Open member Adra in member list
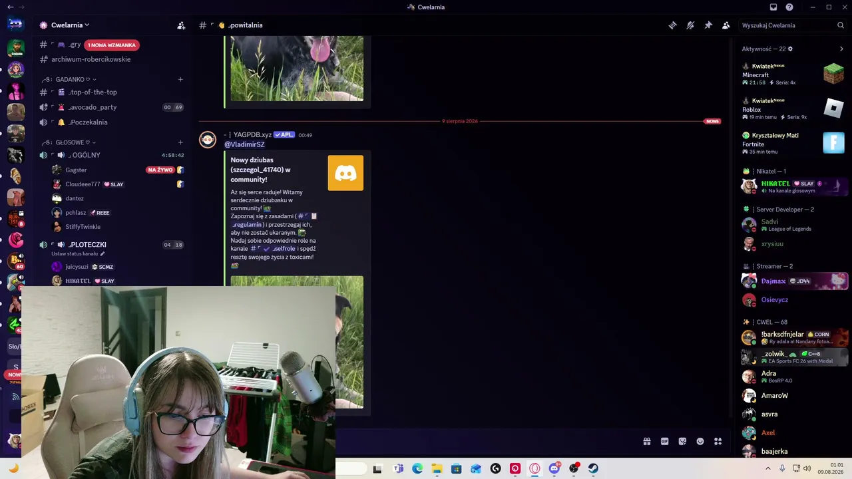Viewport: 852px width, 479px height. pyautogui.click(x=795, y=377)
